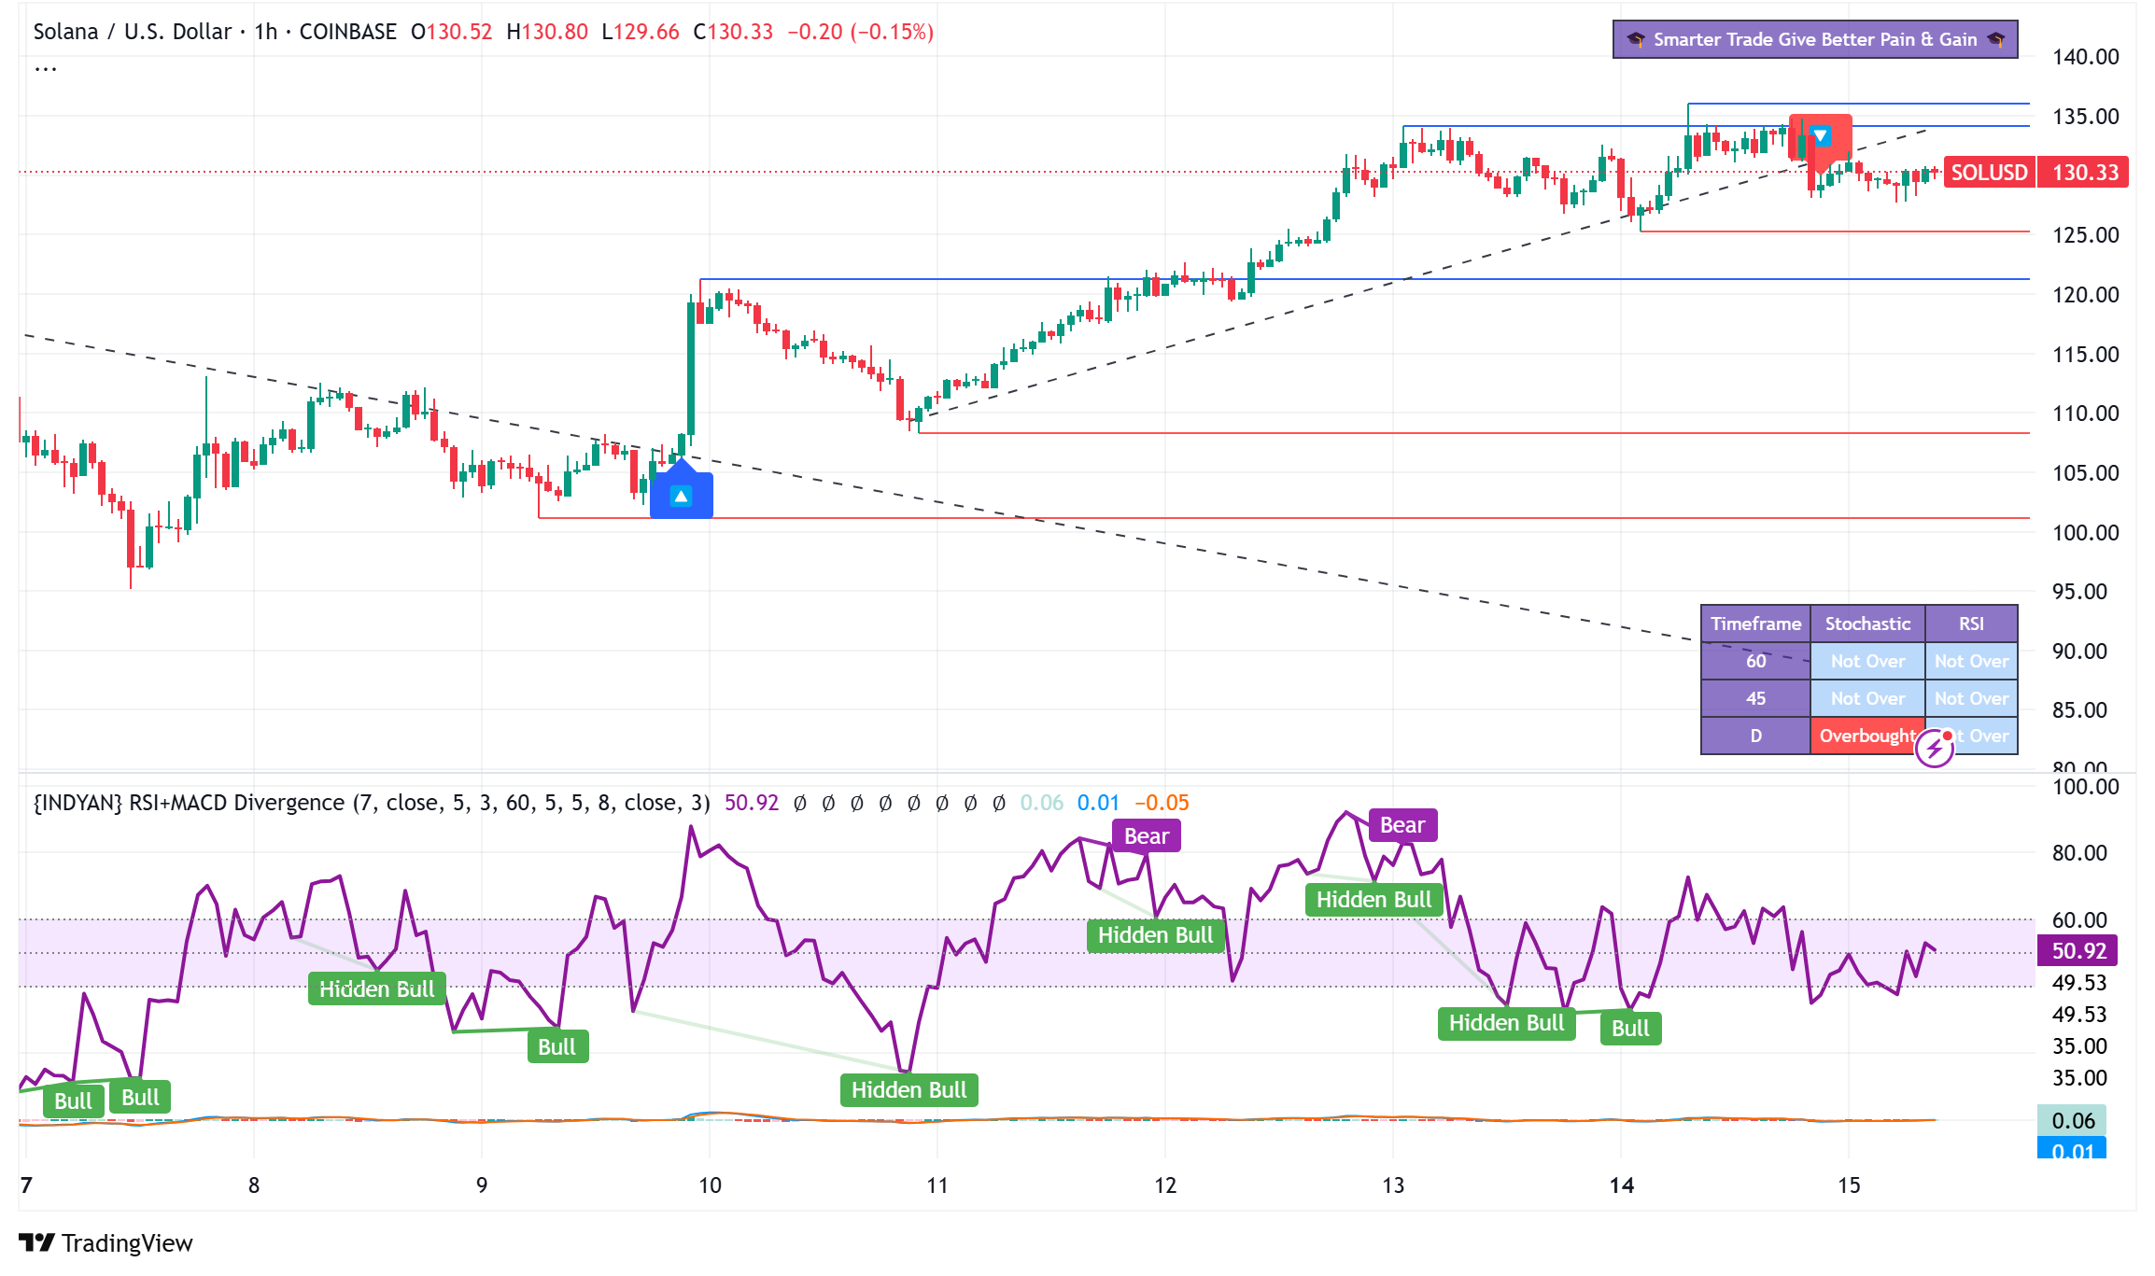Click the purple 50.92 RSI axis tag
The width and height of the screenshot is (2155, 1276).
click(2078, 951)
